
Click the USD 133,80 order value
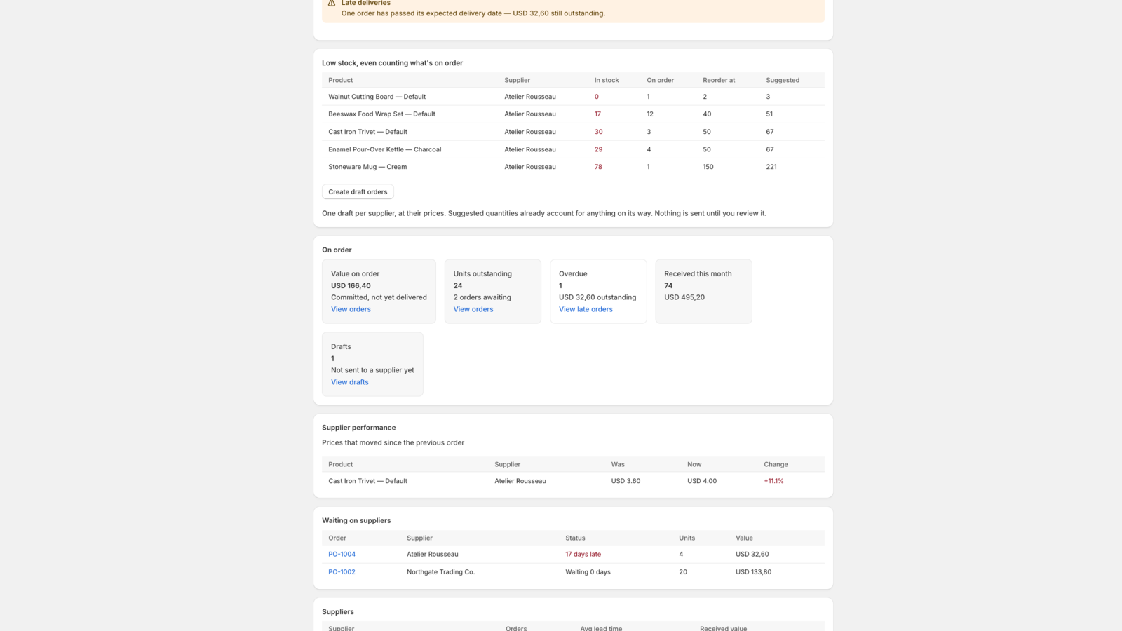point(753,572)
